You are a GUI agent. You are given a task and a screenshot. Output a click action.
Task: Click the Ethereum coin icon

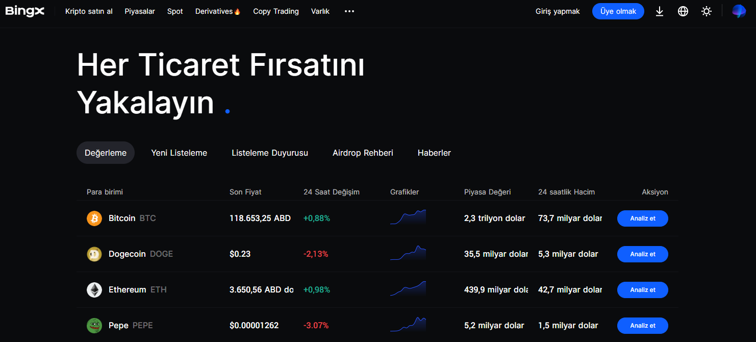coord(94,290)
